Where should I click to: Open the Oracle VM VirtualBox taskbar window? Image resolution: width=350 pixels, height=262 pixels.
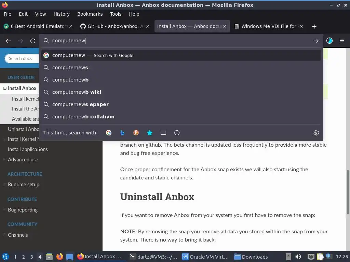[205, 257]
